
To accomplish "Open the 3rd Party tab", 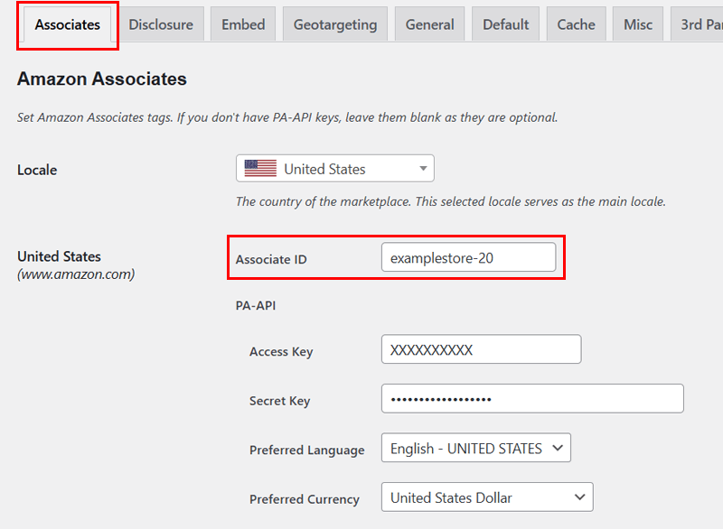I will pyautogui.click(x=697, y=24).
